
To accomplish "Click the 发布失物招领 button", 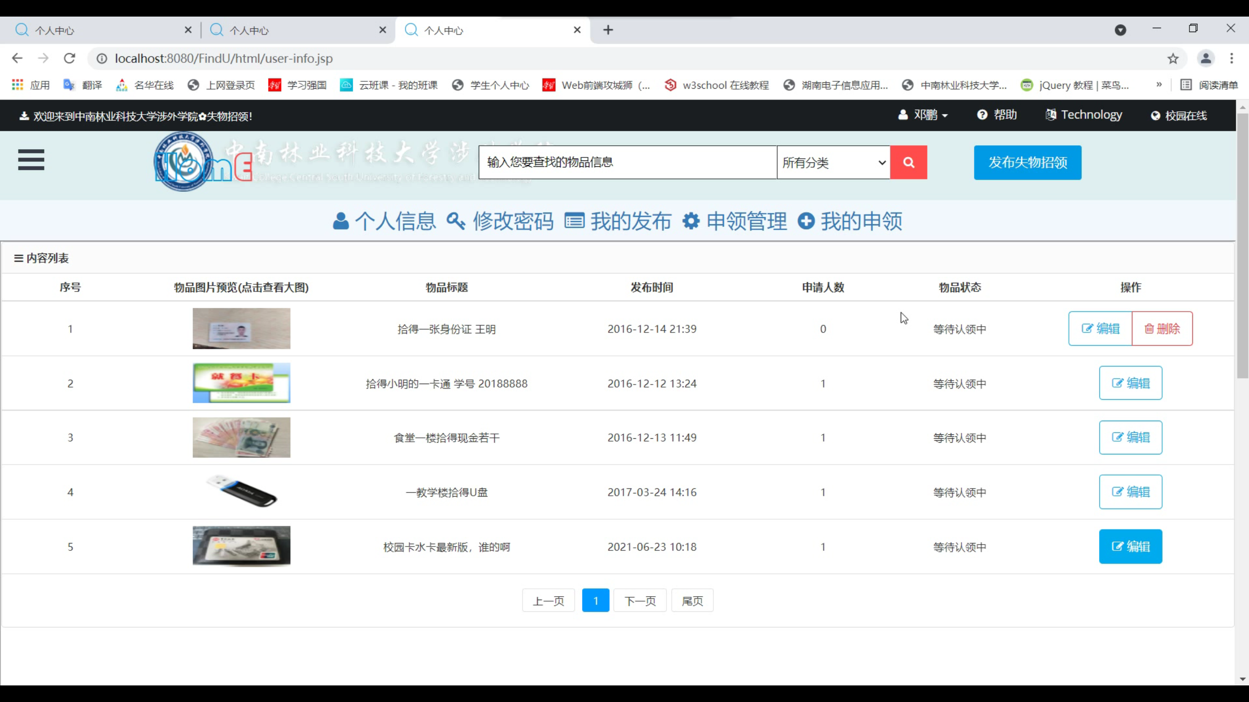I will (x=1027, y=162).
